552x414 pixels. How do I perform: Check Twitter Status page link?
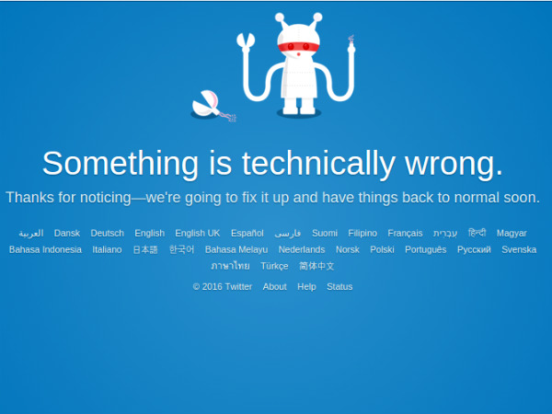point(339,286)
